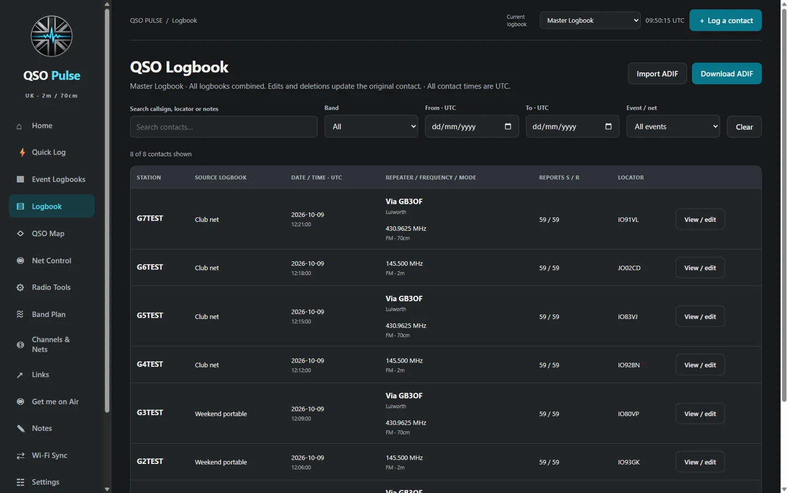Click the main page vertical scrollbar
This screenshot has height=493, width=788.
[784, 205]
